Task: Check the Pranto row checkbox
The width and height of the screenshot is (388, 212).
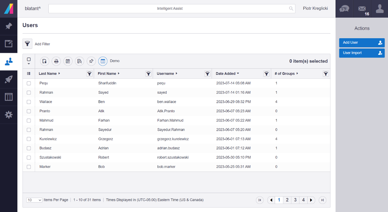Action: pyautogui.click(x=29, y=111)
